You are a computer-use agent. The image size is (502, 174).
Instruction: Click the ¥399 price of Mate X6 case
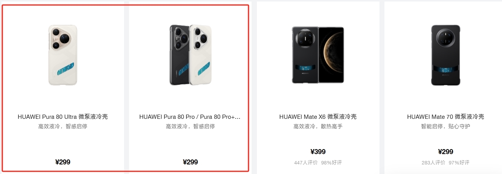coord(318,152)
